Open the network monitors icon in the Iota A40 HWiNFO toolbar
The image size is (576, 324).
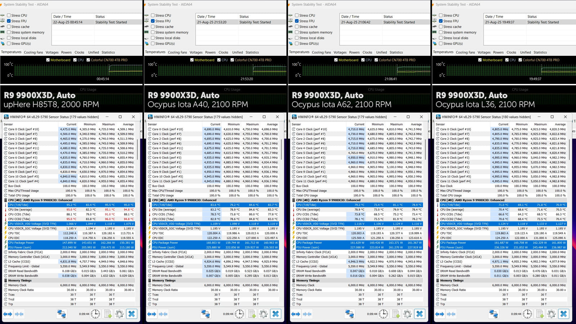[206, 314]
